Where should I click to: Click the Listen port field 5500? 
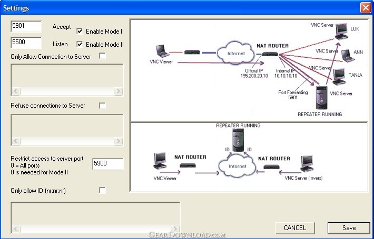coord(26,43)
